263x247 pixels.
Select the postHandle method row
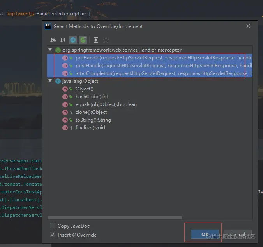[x=150, y=66]
